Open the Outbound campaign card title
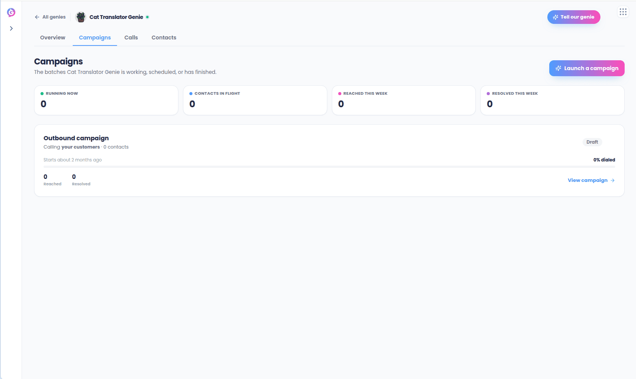This screenshot has width=636, height=379. pyautogui.click(x=76, y=138)
